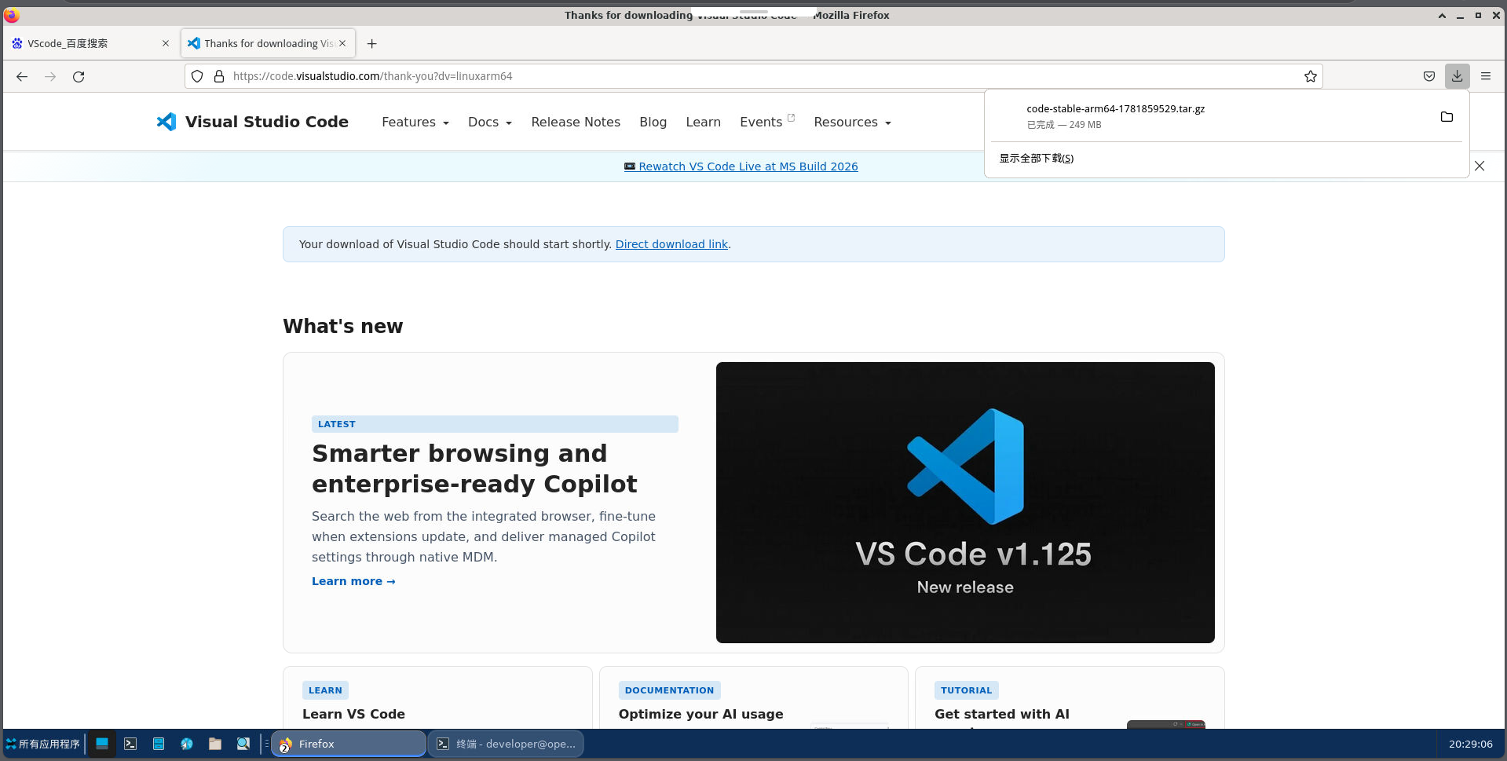Click the Visual Studio Code logo icon
The height and width of the screenshot is (761, 1507).
[x=166, y=122]
